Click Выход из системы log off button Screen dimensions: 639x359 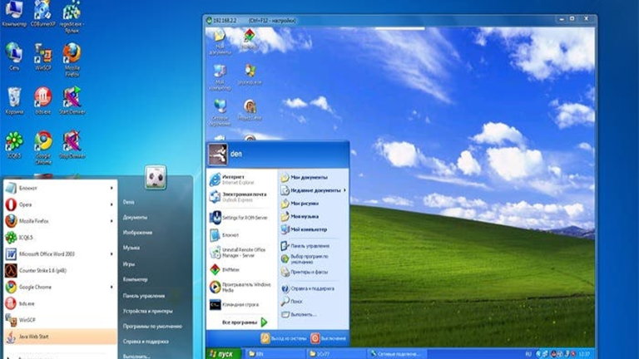point(284,338)
